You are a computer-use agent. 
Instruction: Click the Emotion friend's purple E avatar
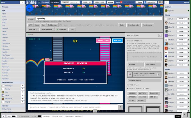pos(166,36)
